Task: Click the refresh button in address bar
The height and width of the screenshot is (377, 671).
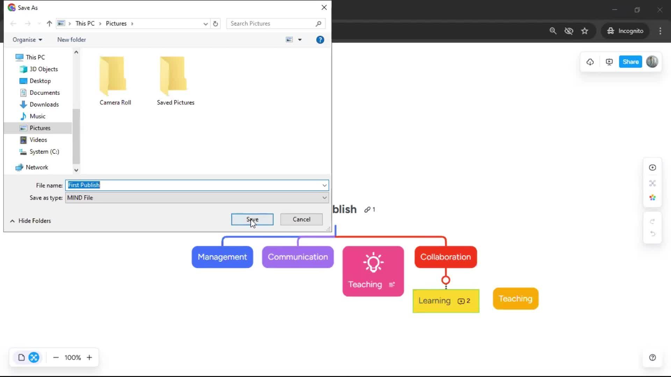Action: [x=215, y=23]
